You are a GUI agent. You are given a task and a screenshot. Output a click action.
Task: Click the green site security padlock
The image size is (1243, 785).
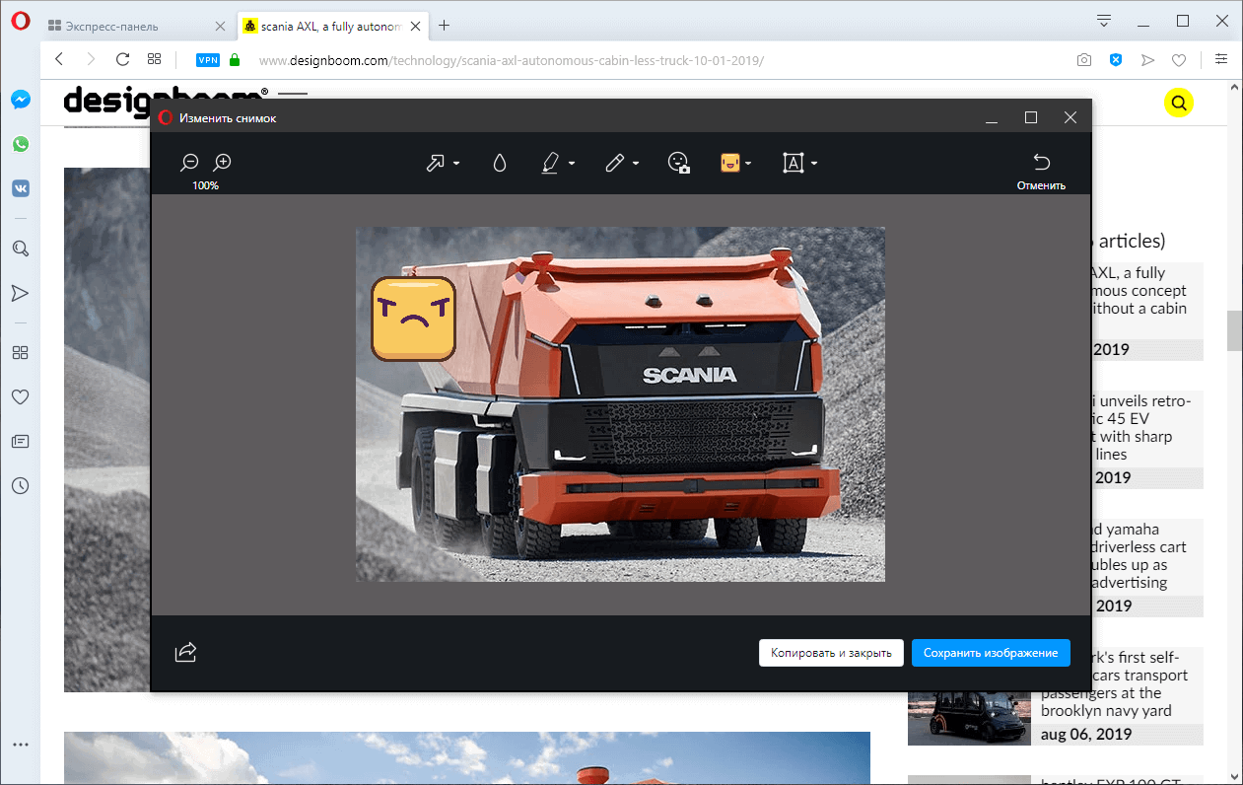click(235, 60)
